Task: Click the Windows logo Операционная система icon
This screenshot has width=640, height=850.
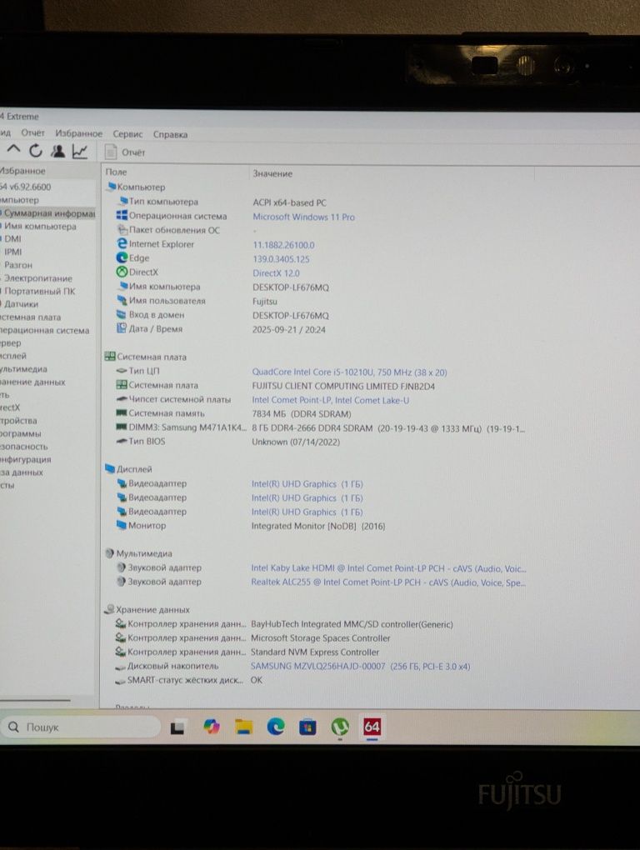Action: pos(122,215)
